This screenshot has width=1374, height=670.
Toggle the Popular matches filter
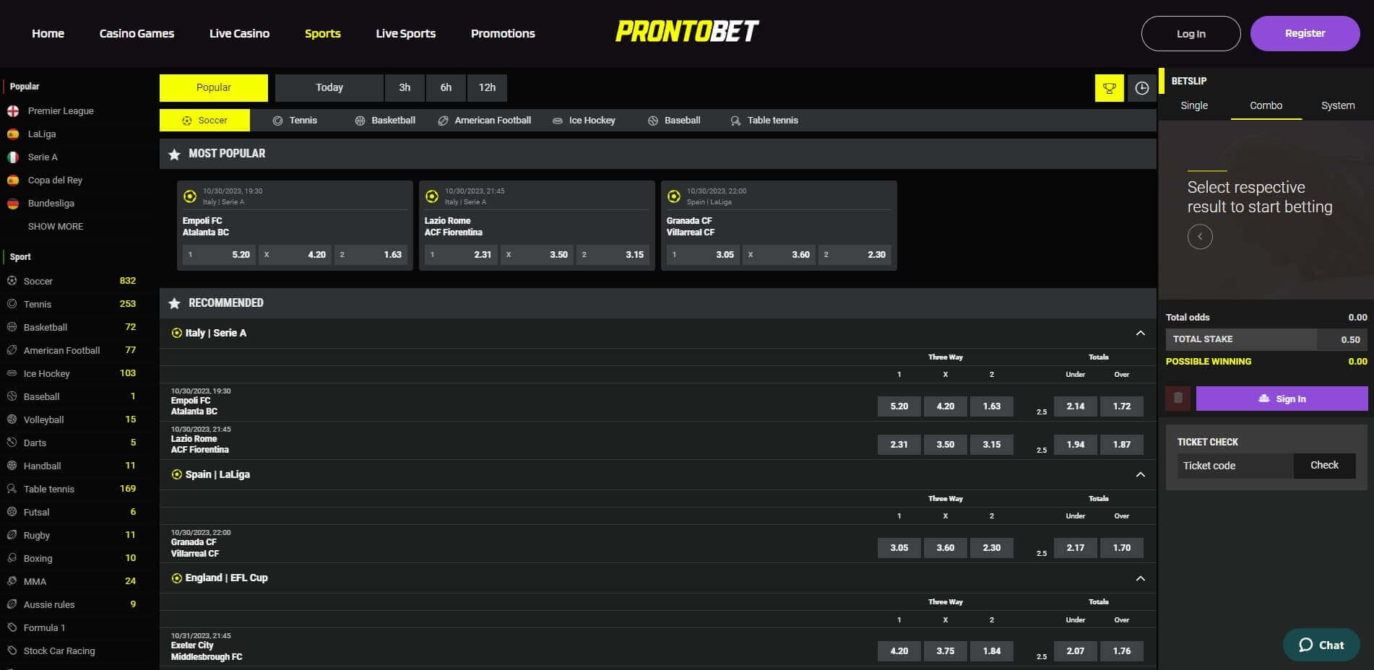coord(213,87)
